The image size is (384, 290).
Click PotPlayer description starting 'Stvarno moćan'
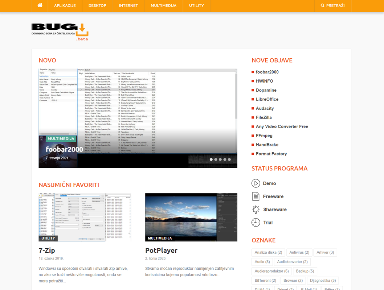tap(189, 272)
